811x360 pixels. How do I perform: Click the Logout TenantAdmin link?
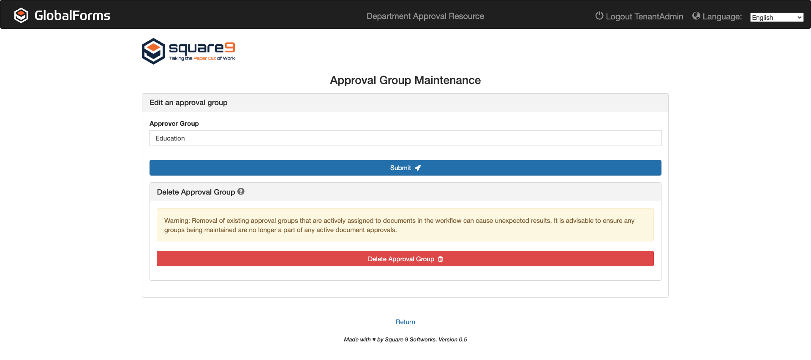[644, 16]
